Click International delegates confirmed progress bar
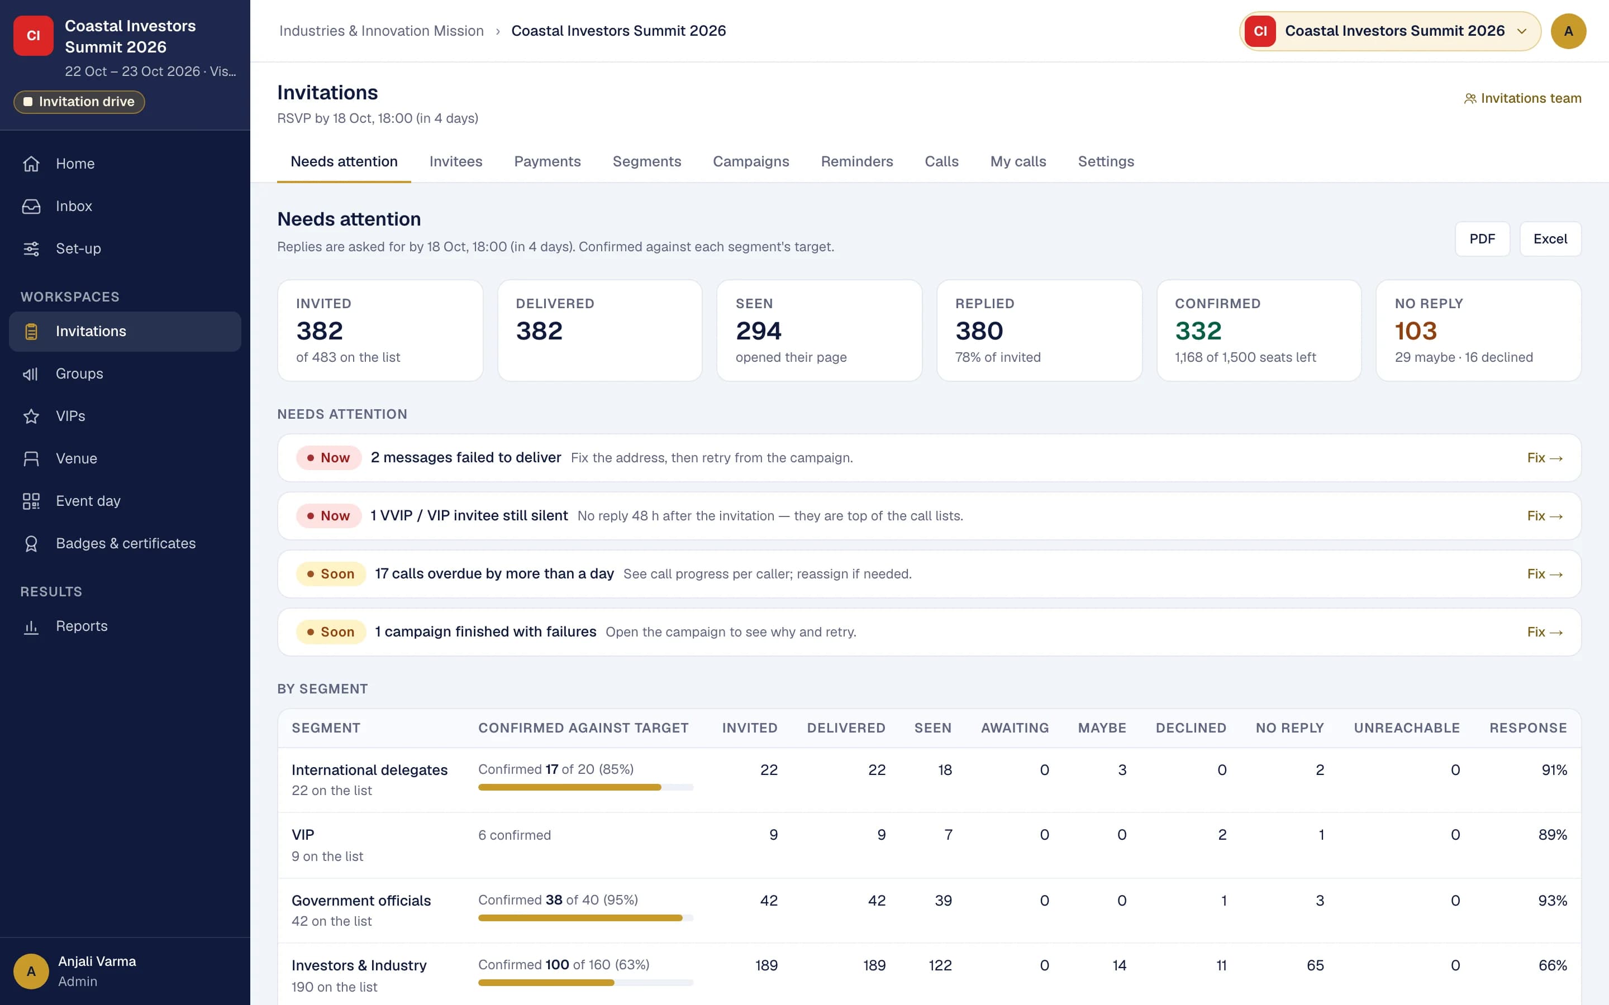The height and width of the screenshot is (1005, 1609). point(585,787)
